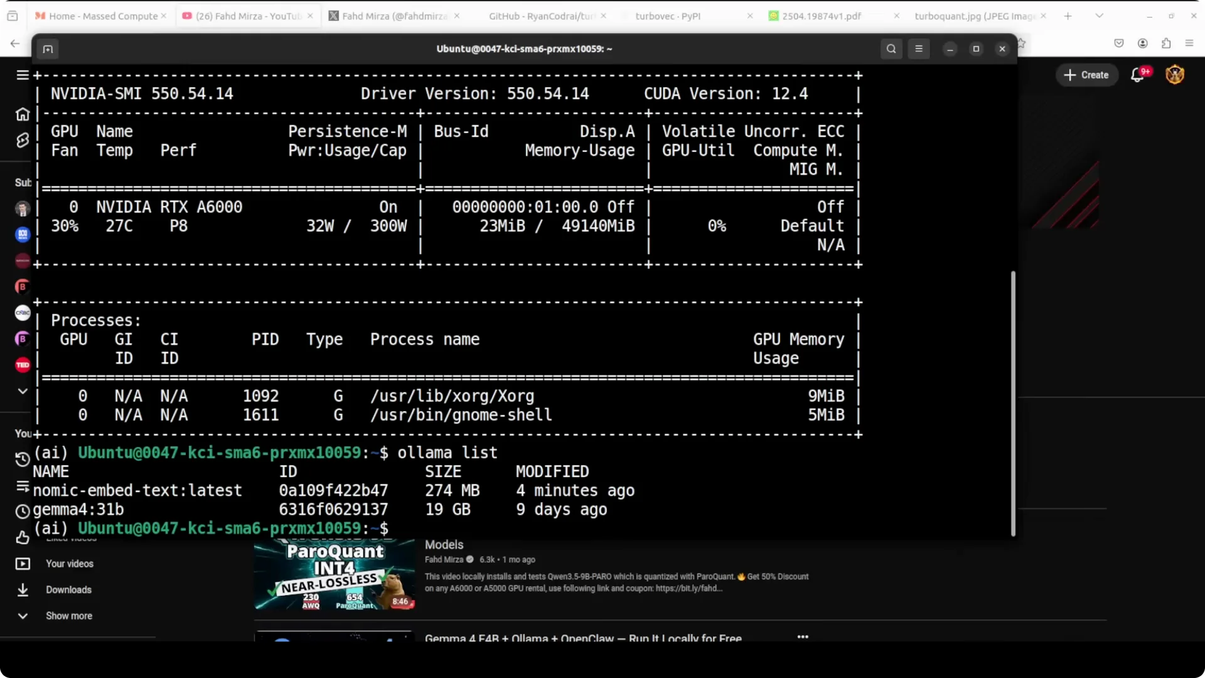
Task: Open YouTube guide hamburger menu
Action: (x=23, y=75)
